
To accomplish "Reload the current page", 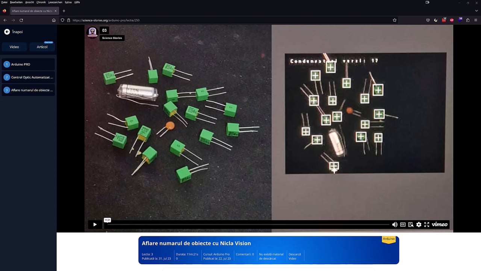I will tap(21, 20).
